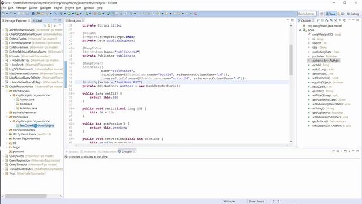Collapse all in Package Explorer toolbar

[45, 25]
